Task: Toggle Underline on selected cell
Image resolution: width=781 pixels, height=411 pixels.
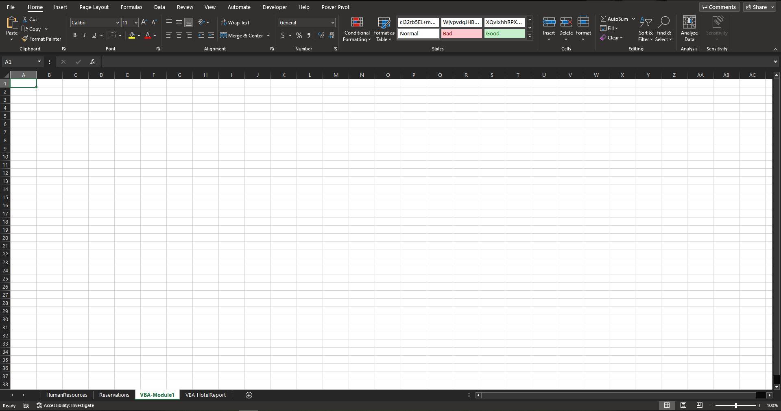Action: point(94,35)
